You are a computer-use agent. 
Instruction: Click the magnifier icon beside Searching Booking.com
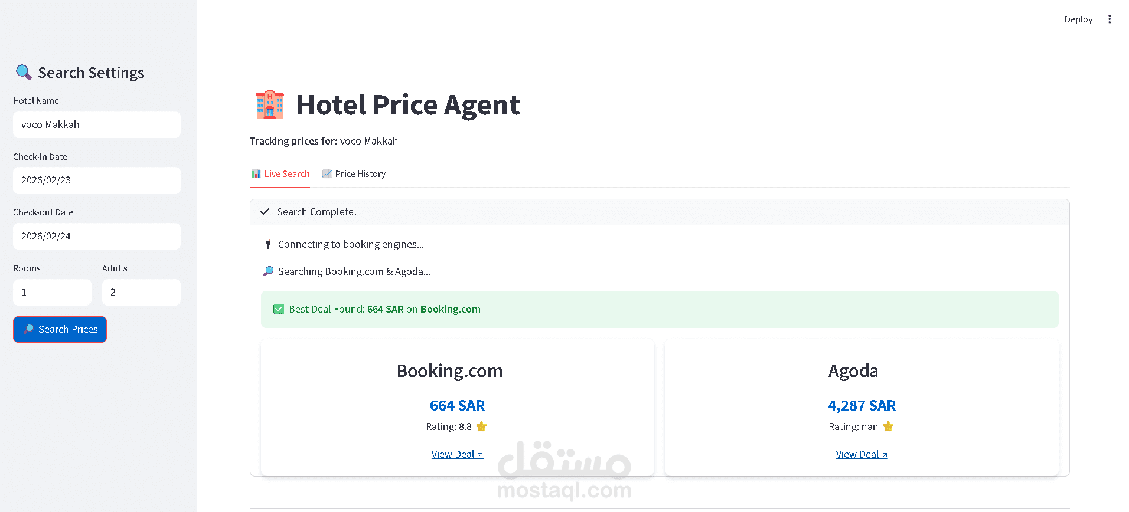[268, 271]
